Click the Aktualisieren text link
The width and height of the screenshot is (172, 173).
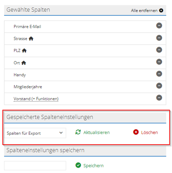pos(96,132)
